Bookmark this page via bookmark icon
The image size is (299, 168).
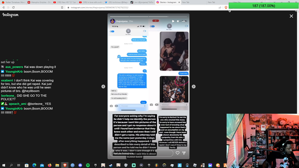[x=62, y=7]
